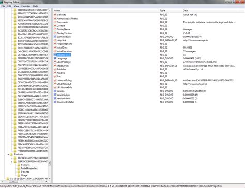Click the Patches folder icon
This screenshot has height=188, width=245.
[19, 171]
